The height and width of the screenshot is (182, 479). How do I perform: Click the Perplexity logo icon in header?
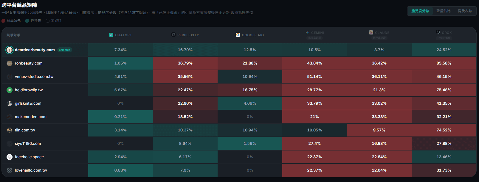[x=173, y=34]
